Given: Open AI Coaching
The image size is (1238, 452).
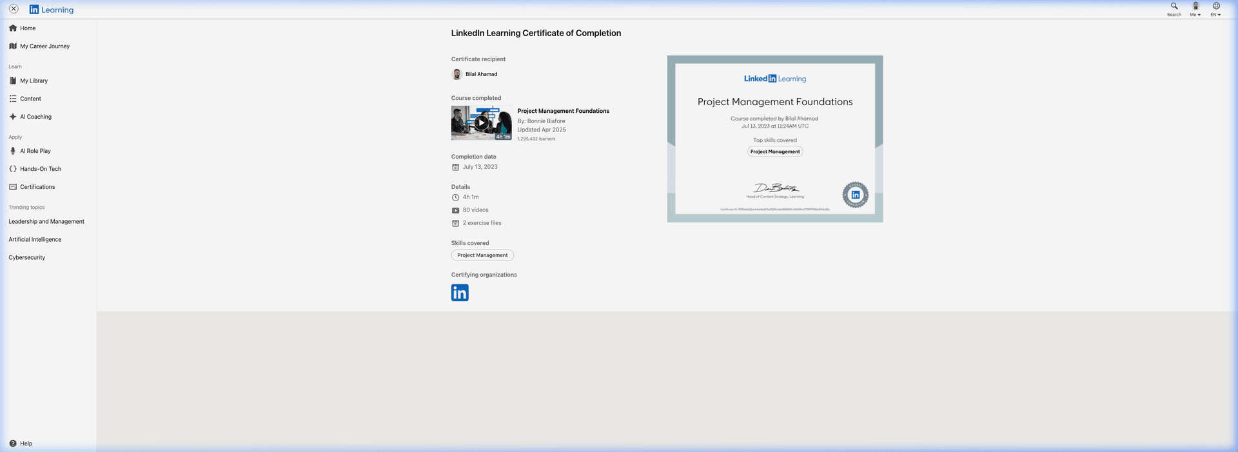Looking at the screenshot, I should click(x=35, y=117).
